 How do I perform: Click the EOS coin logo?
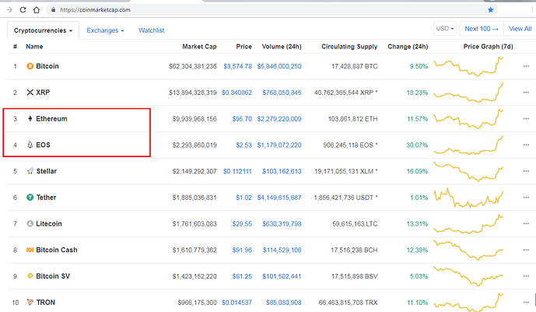pyautogui.click(x=30, y=145)
